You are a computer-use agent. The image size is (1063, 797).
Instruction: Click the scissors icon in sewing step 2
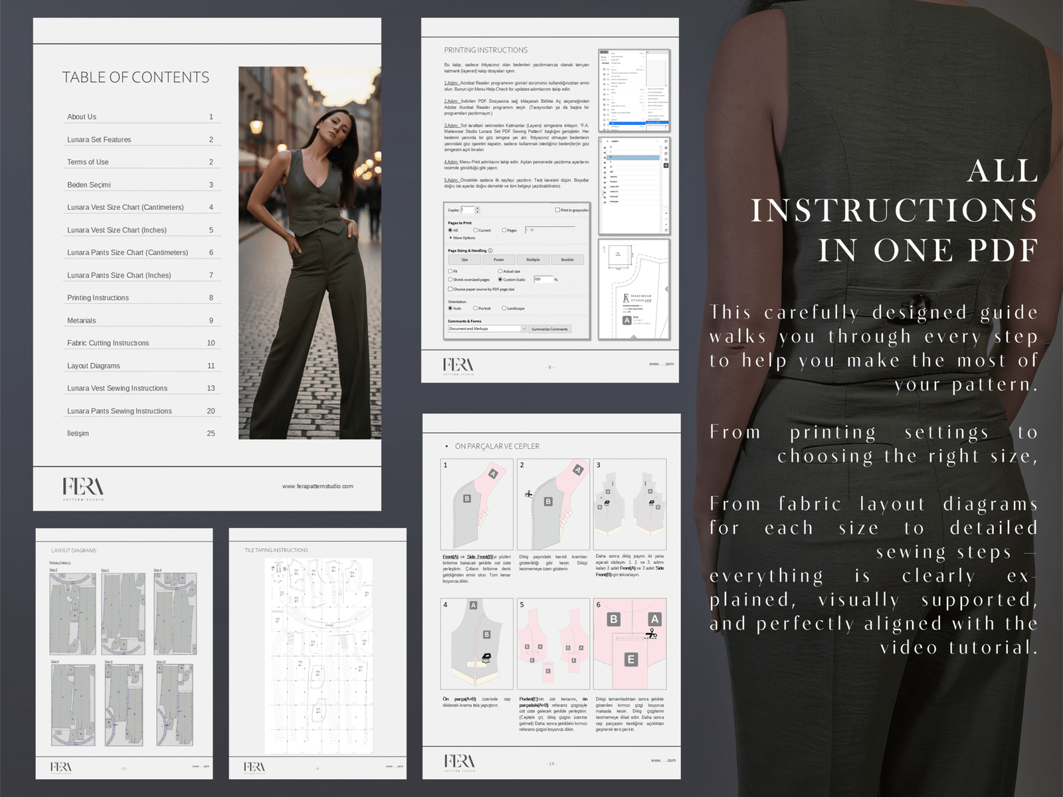click(x=528, y=493)
